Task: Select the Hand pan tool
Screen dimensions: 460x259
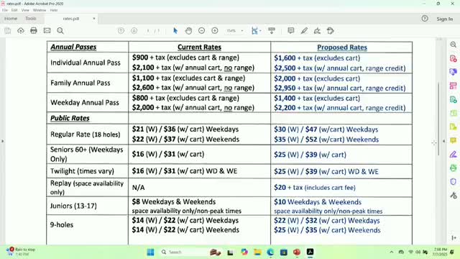Action: (x=188, y=30)
